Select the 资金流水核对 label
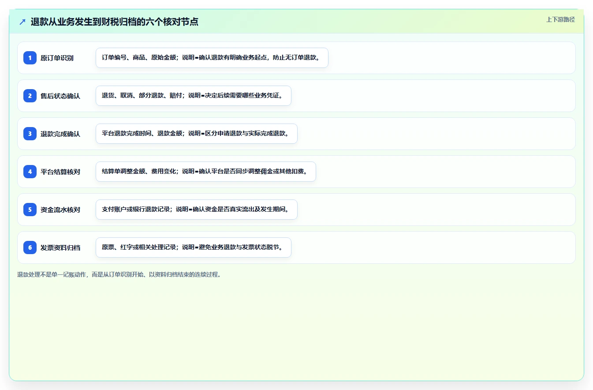 coord(60,210)
